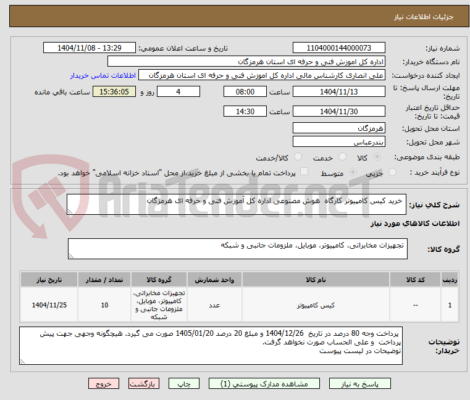Click the واحد شمارش column header
The image size is (470, 400).
click(214, 280)
